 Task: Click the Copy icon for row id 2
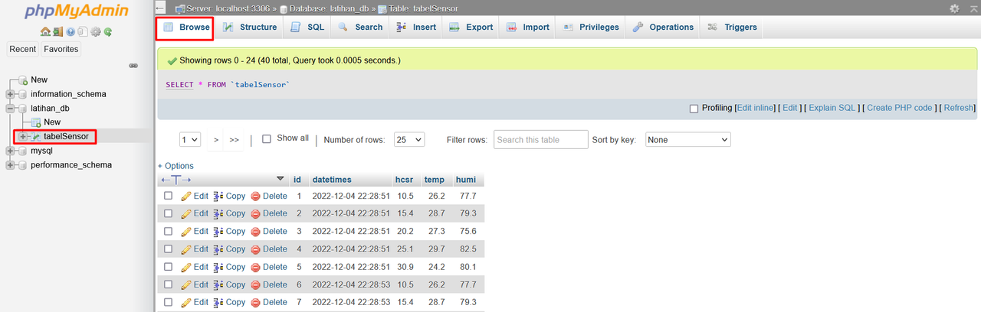click(x=218, y=213)
